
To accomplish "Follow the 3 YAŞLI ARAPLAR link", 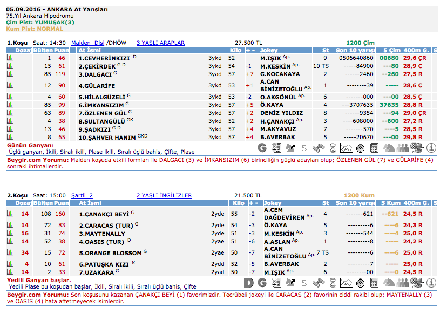I will point(160,43).
